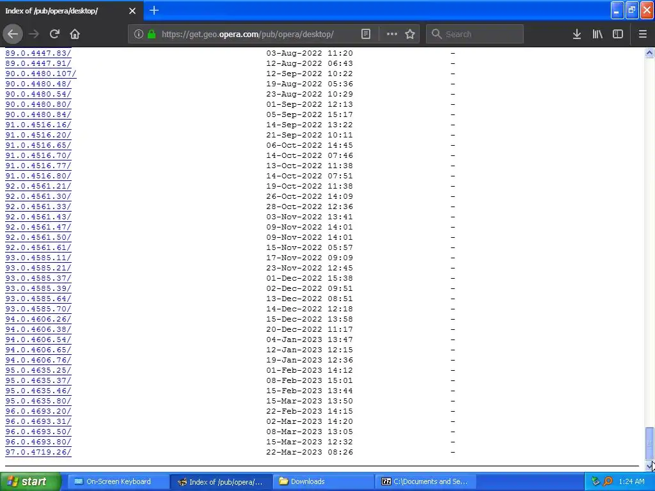Screen dimensions: 655x491
Task: Click the search magnifier icon
Action: click(436, 35)
